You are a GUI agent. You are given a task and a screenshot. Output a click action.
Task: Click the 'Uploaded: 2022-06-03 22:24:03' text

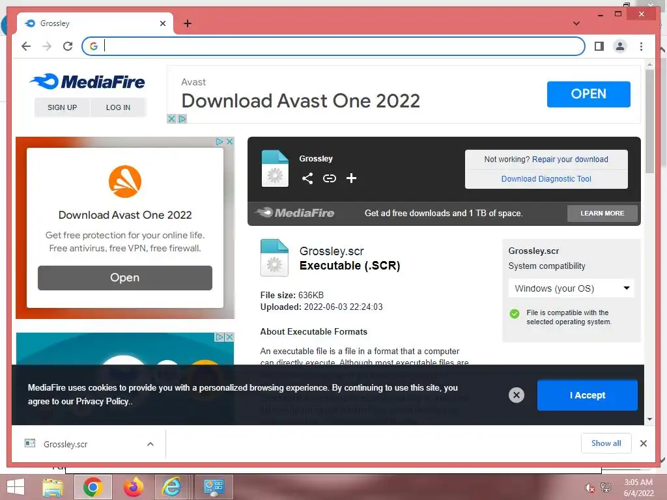[x=321, y=307]
